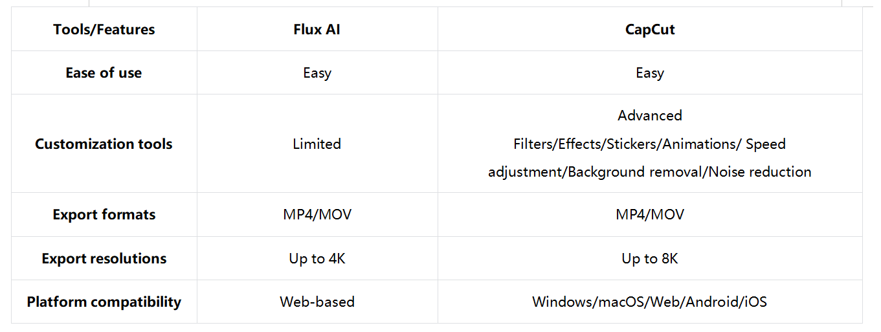Click the "Up to 4K" cell

coord(317,258)
